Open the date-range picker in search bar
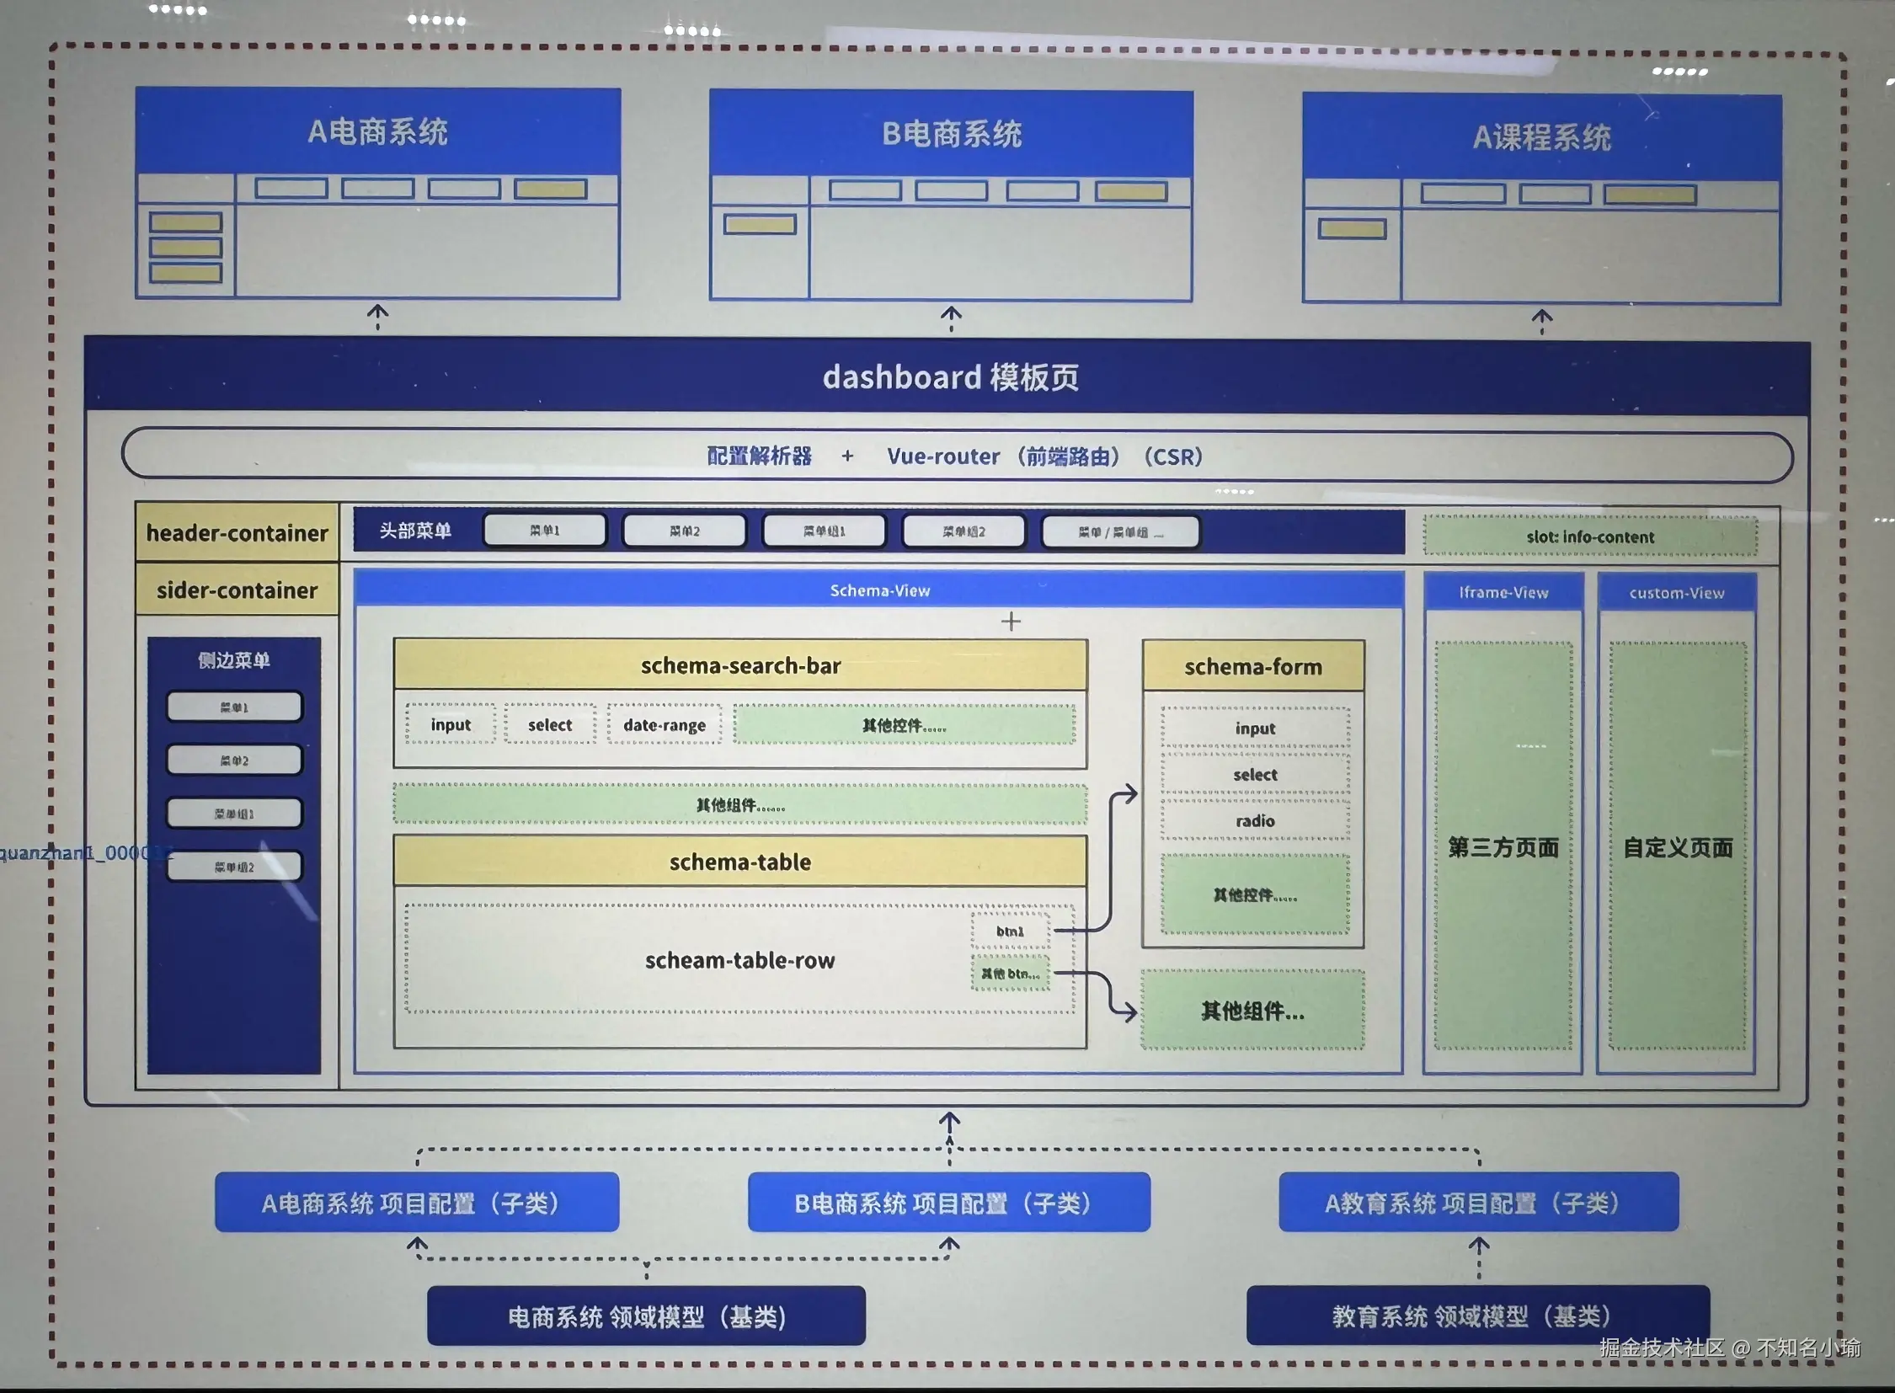 665,725
